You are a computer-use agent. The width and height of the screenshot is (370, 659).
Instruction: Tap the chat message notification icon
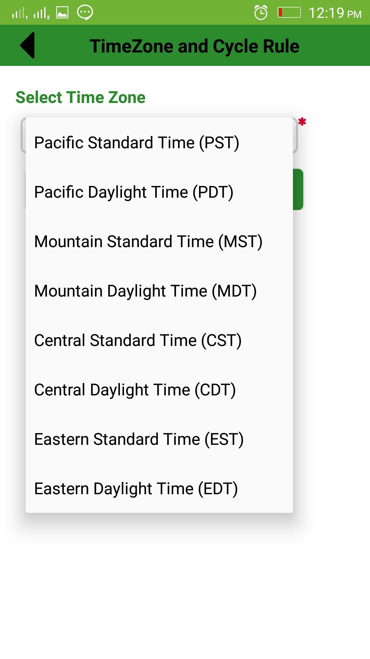pos(85,13)
